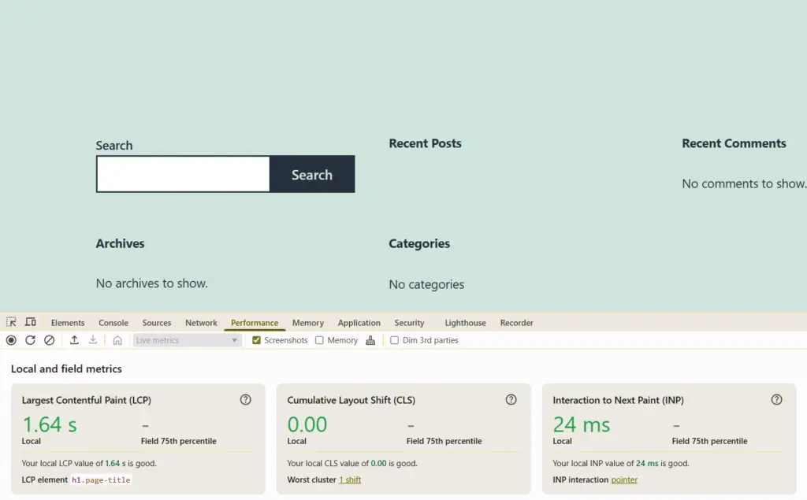Click Field 75th percentile label in LCP card
The width and height of the screenshot is (807, 500).
(179, 441)
